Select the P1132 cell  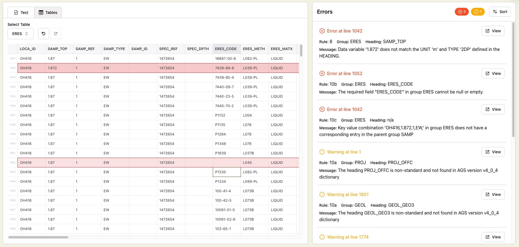click(227, 115)
